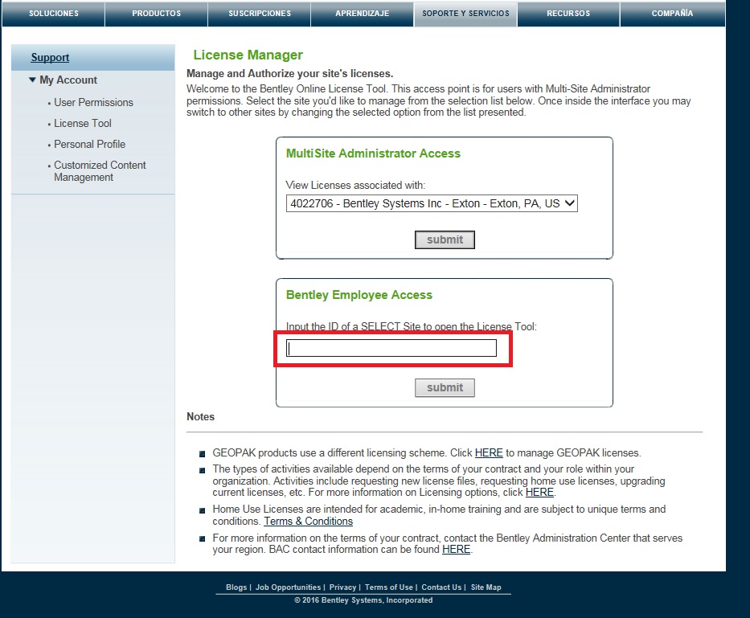Open the APRENDIZAJE menu
750x618 pixels.
362,14
